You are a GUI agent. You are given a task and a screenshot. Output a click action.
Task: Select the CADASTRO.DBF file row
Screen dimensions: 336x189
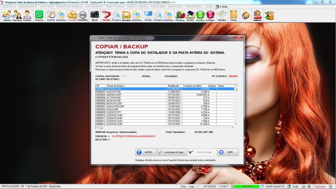click(x=165, y=106)
